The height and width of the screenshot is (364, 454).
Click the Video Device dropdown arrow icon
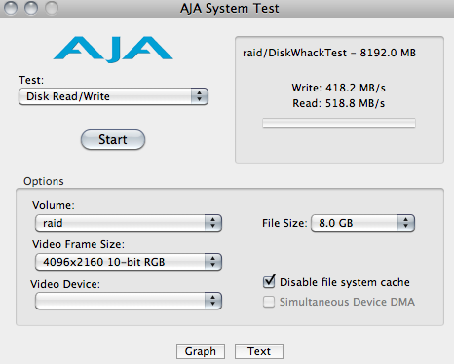point(213,301)
